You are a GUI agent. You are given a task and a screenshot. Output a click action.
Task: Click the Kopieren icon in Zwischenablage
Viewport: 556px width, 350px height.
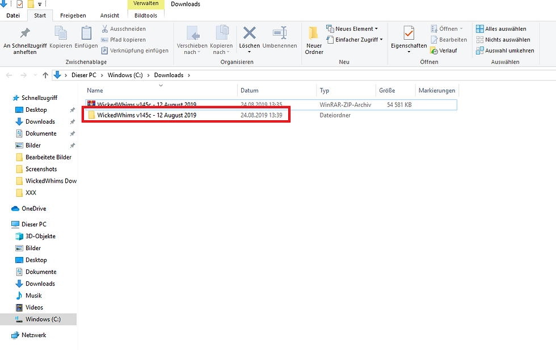pos(61,33)
